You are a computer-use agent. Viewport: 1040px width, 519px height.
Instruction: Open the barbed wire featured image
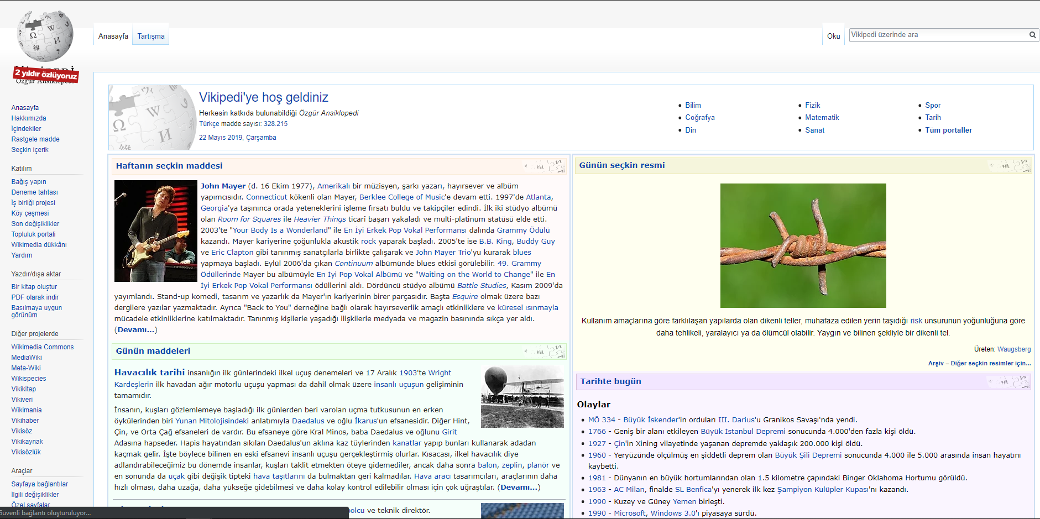click(x=803, y=245)
